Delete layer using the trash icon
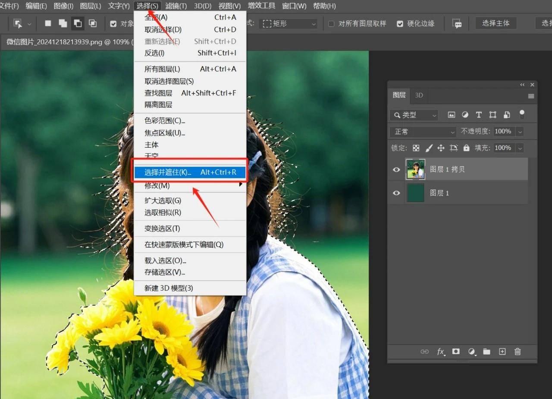The height and width of the screenshot is (399, 552). (517, 351)
